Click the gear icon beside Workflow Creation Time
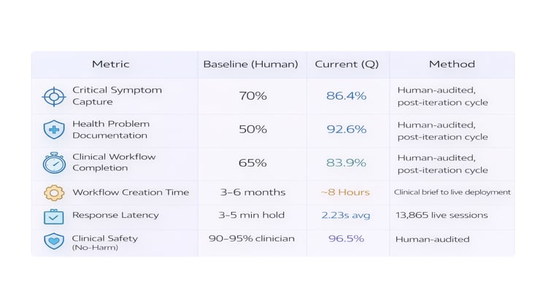The width and height of the screenshot is (546, 306). [x=54, y=193]
